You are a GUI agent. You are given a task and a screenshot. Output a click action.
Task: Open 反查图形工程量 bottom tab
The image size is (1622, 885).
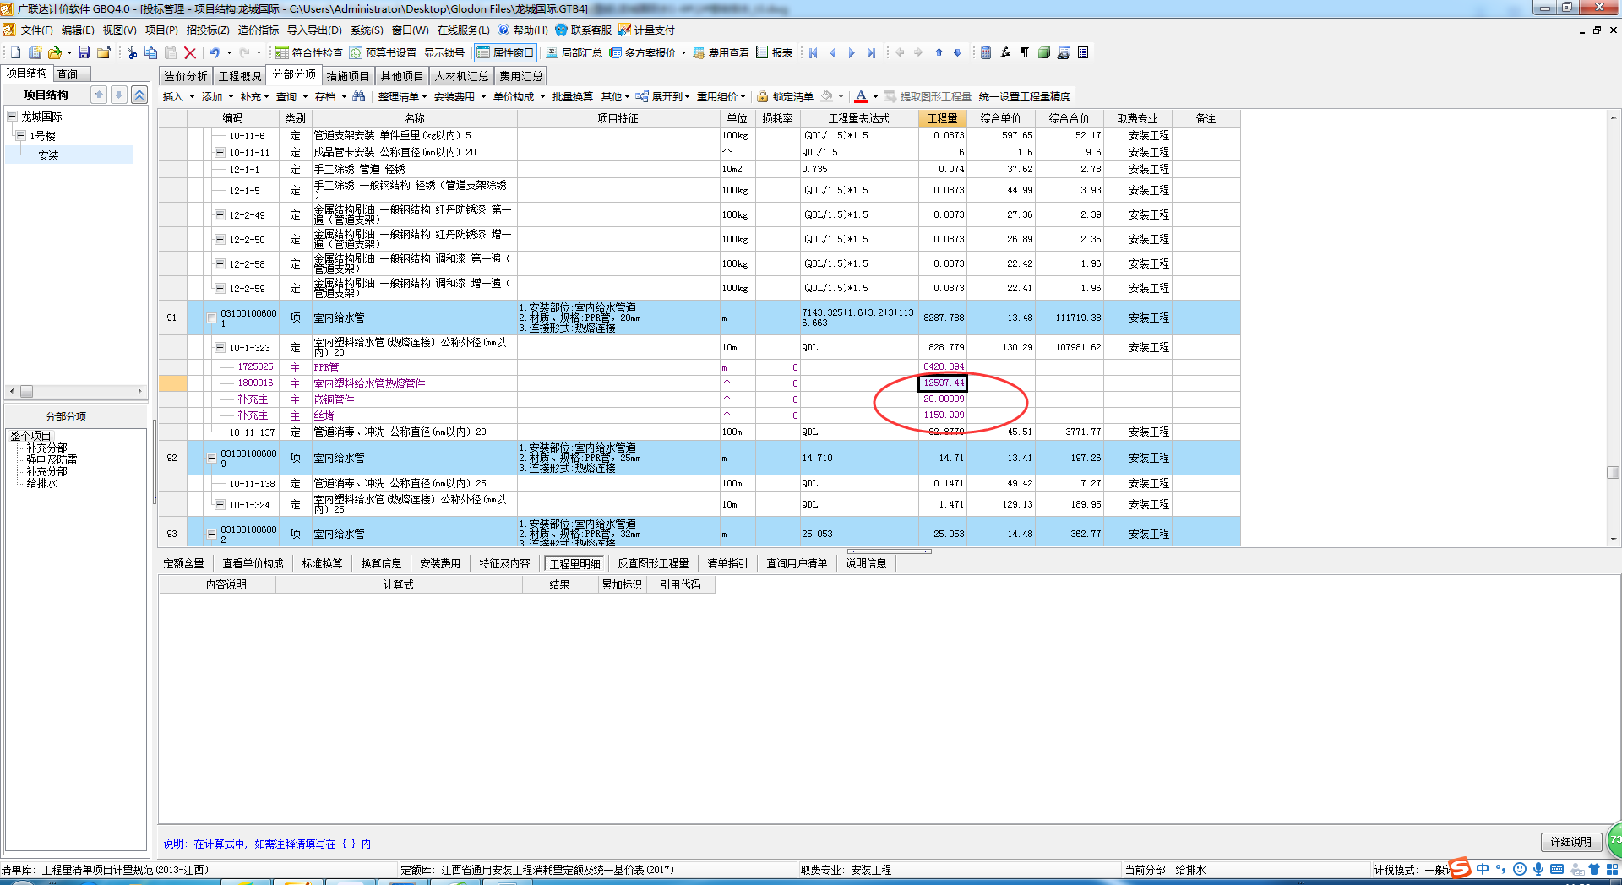653,563
